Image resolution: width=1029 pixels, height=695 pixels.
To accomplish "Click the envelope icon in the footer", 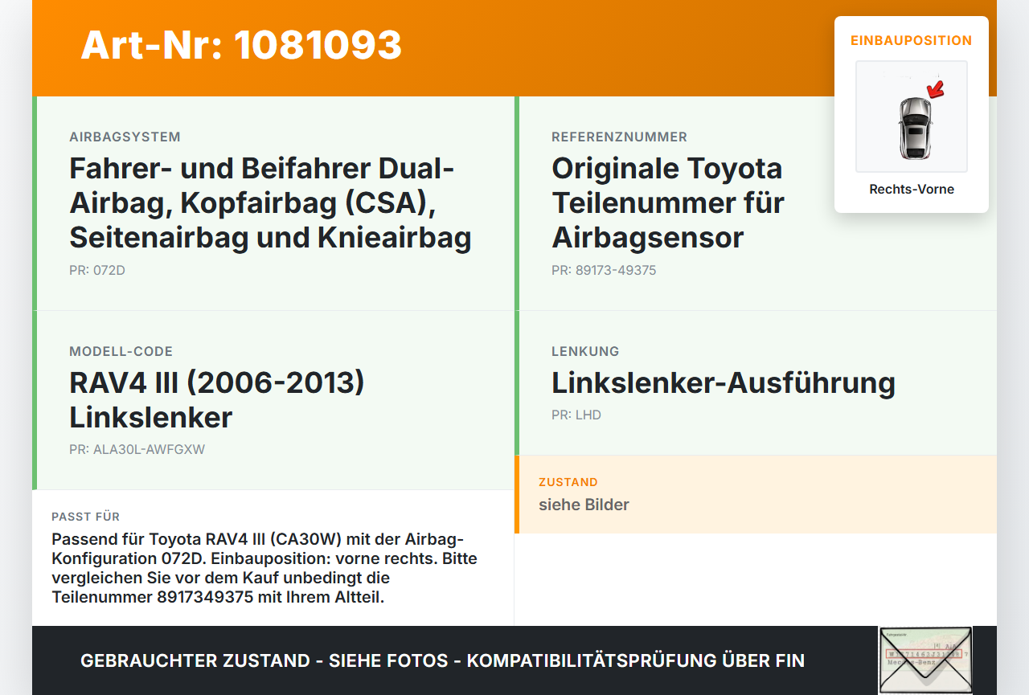I will [925, 660].
